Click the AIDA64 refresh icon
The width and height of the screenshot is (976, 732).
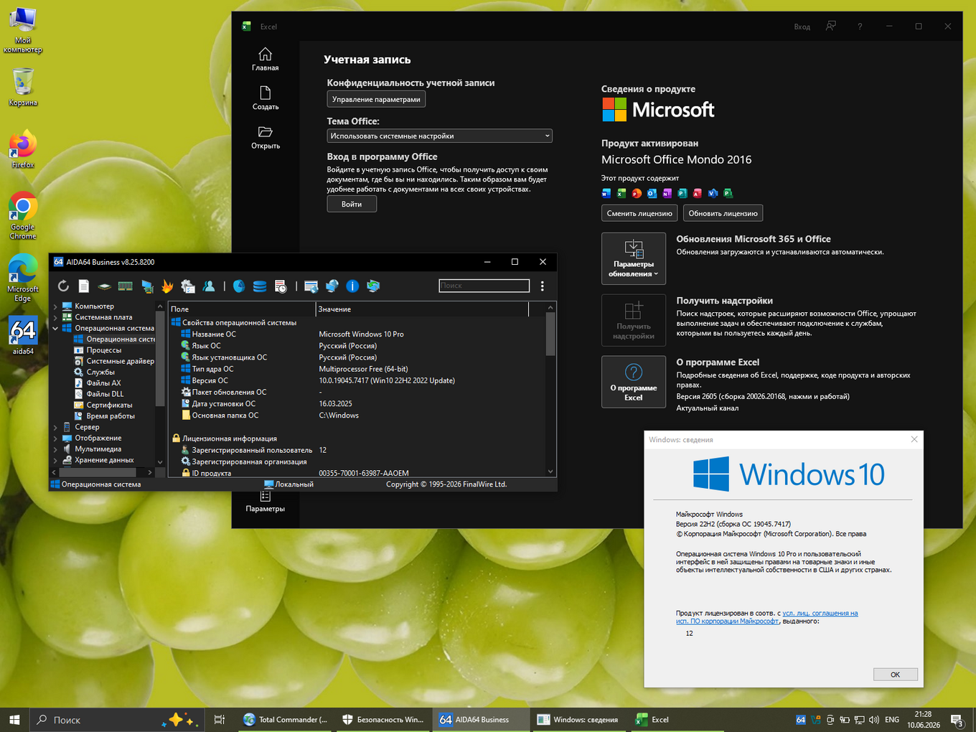point(63,286)
